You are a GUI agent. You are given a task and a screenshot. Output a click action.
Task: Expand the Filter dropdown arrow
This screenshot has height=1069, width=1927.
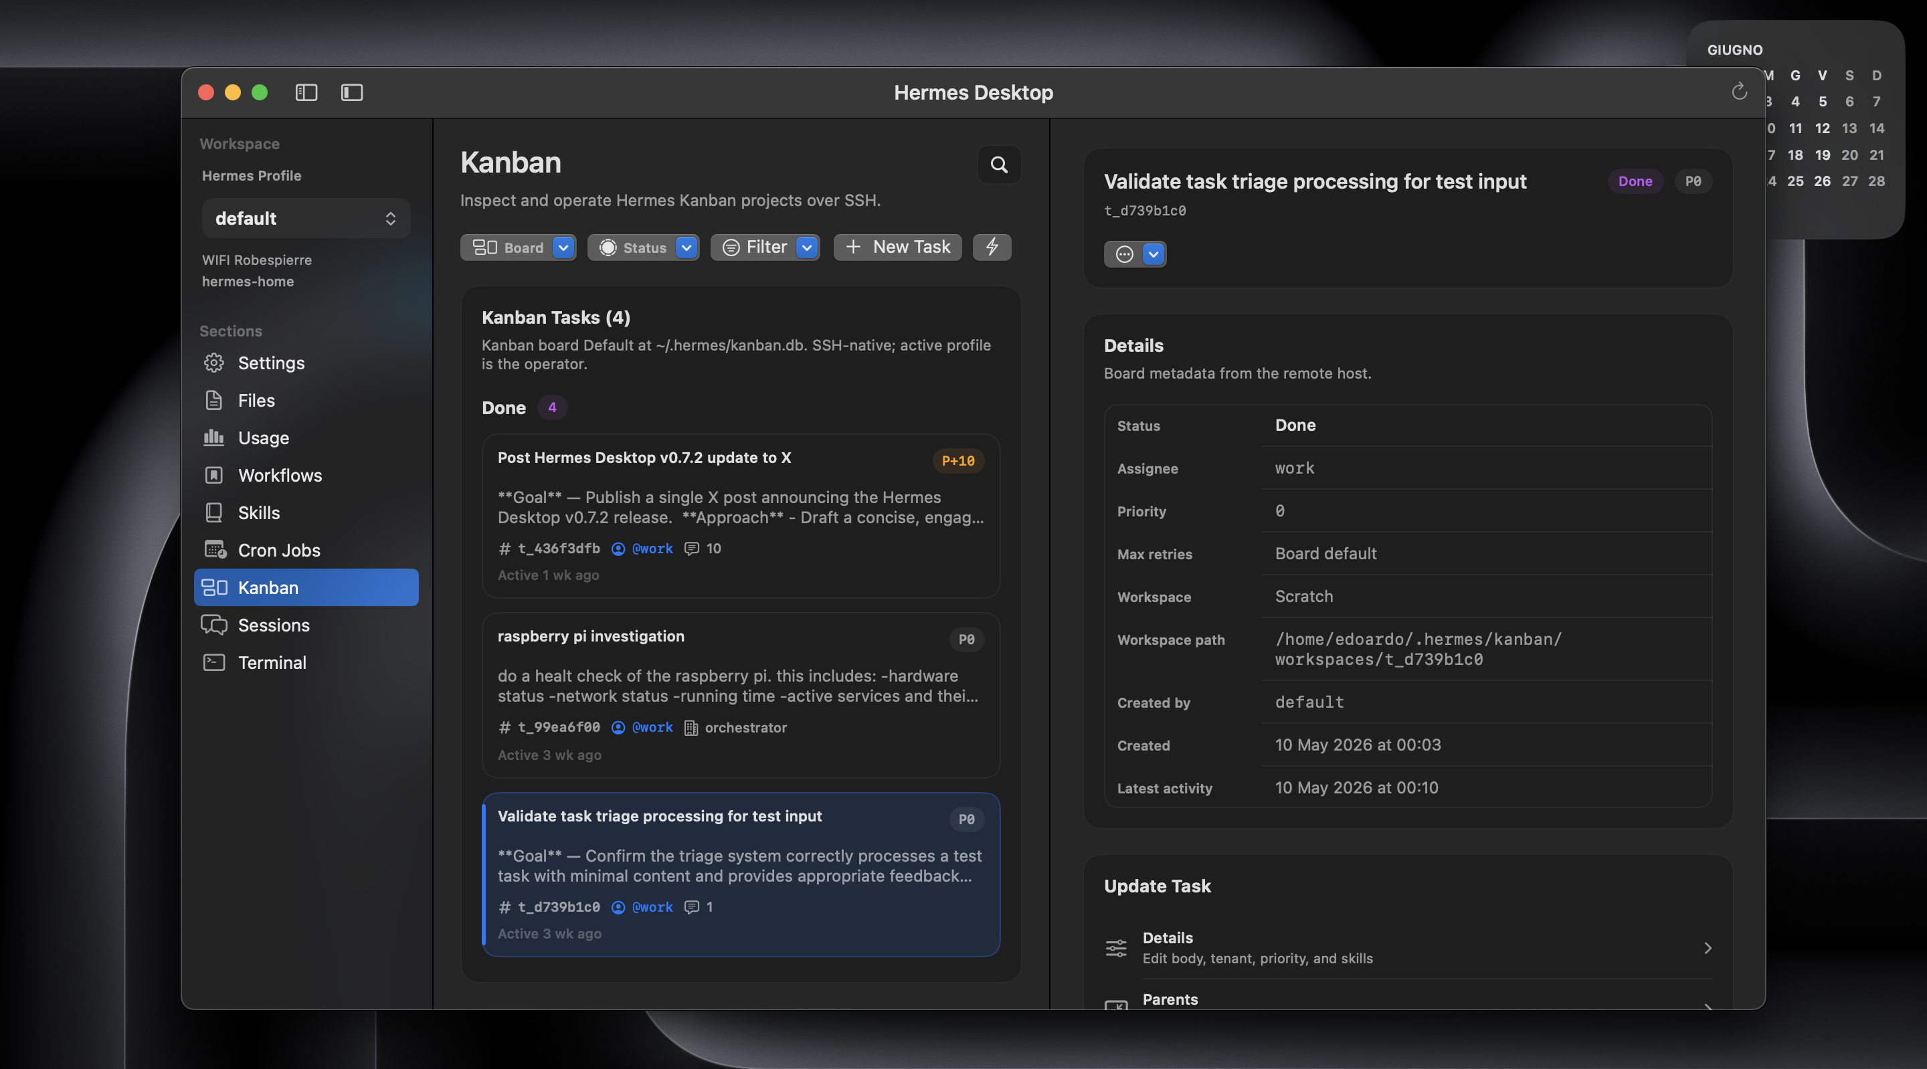tap(806, 247)
